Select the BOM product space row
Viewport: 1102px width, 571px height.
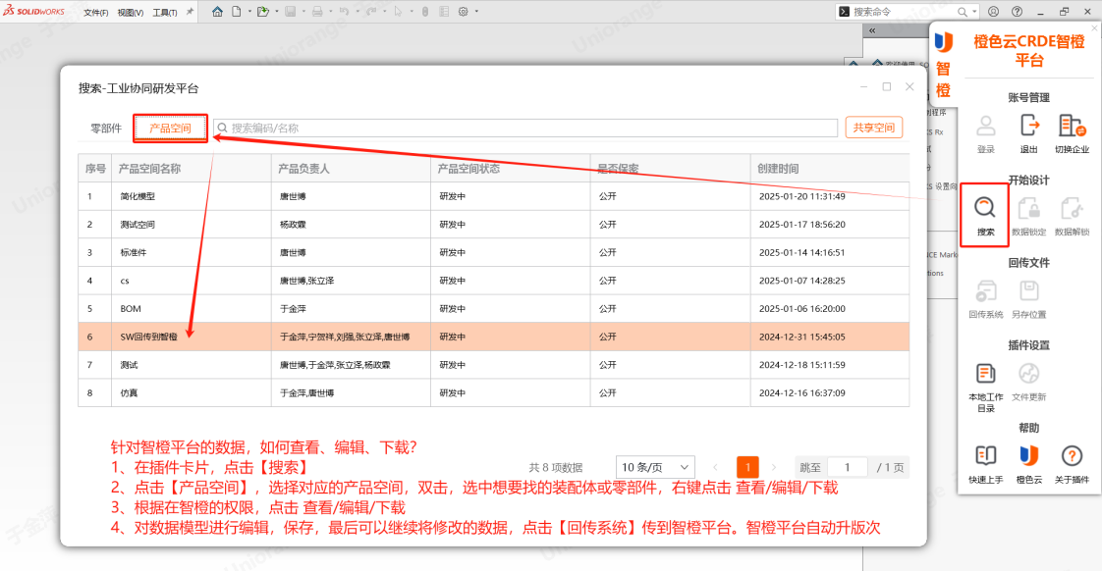(493, 308)
